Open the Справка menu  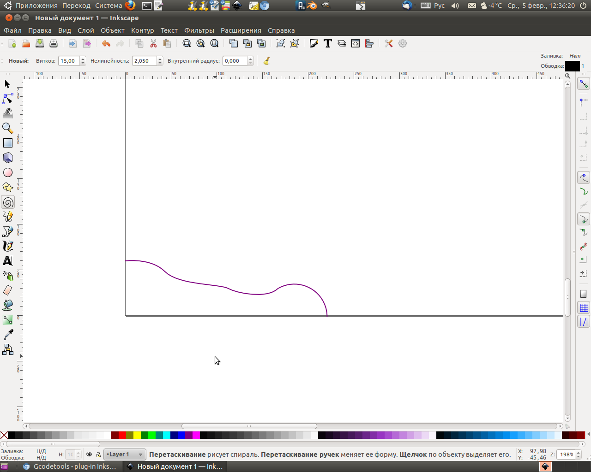[281, 30]
